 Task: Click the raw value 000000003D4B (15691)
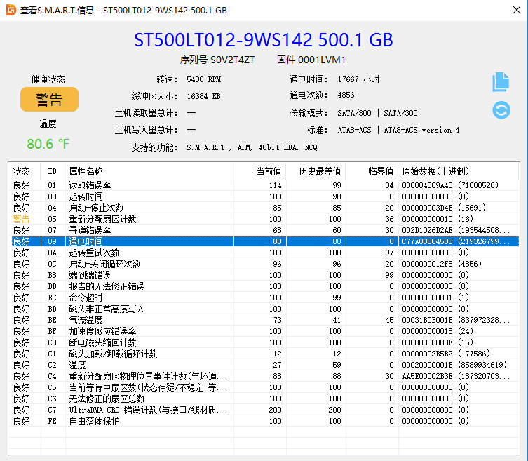tap(444, 208)
